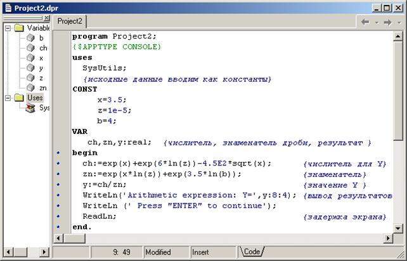The image size is (407, 261).
Task: Click 'SysUtils;' in the code editor
Action: click(x=105, y=68)
